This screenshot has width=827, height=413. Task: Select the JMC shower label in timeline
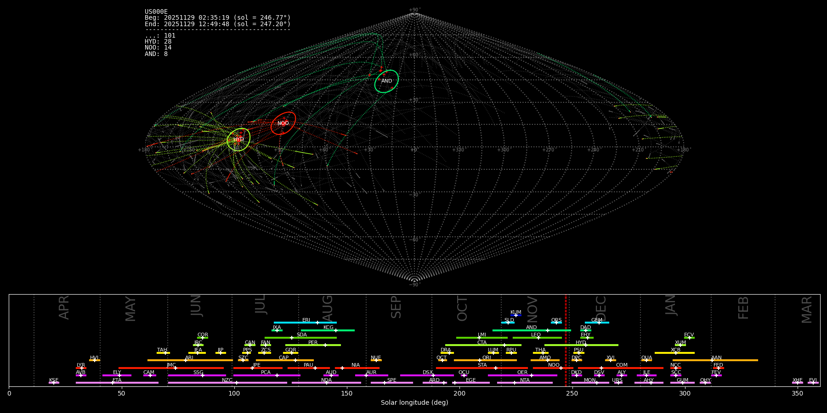coord(171,365)
